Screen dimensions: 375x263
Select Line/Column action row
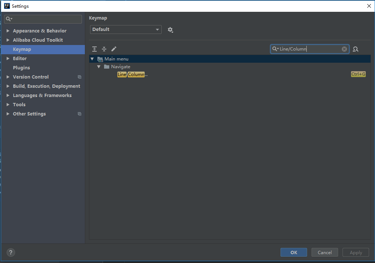tap(230, 75)
